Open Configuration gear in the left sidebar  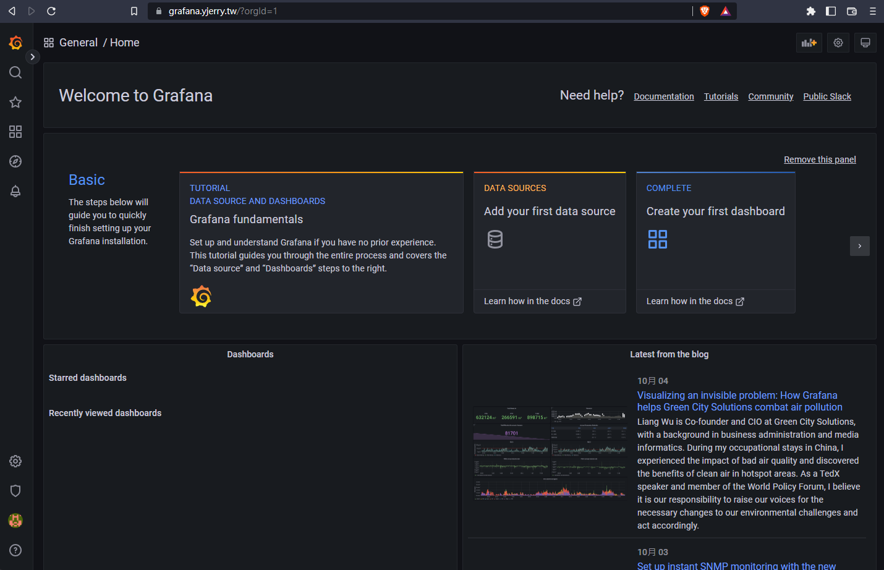click(x=15, y=461)
